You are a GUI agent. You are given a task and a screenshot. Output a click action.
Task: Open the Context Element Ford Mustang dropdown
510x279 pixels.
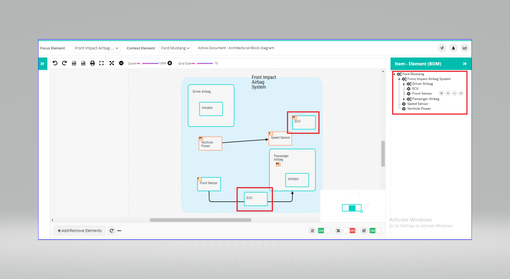[x=175, y=48]
